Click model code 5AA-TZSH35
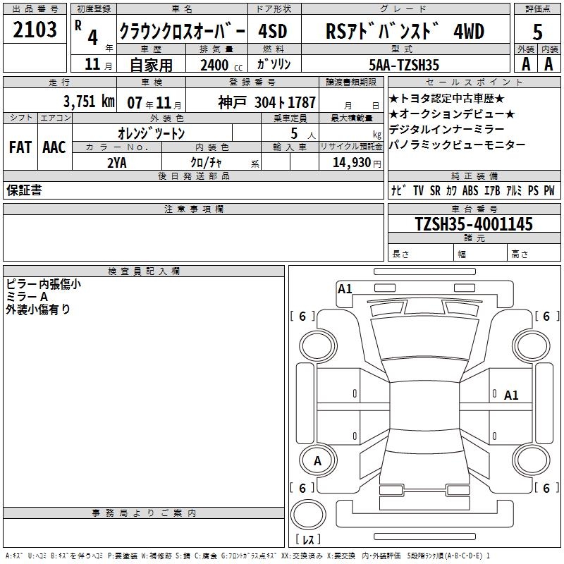The image size is (564, 564). 404,65
